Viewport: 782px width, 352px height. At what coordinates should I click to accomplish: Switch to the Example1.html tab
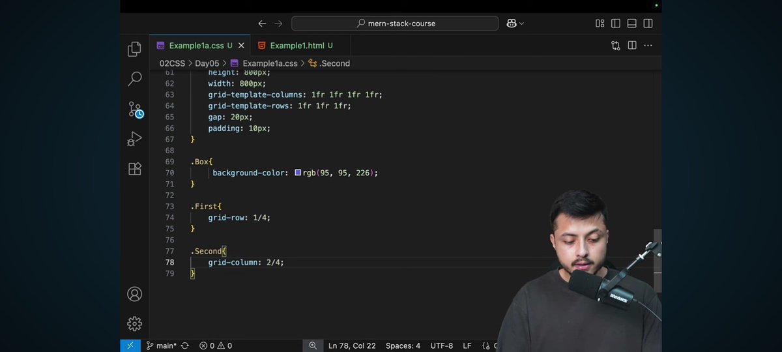point(301,46)
